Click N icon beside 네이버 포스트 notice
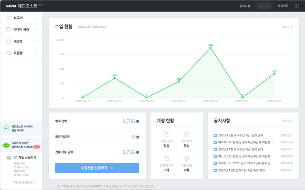The width and height of the screenshot is (305, 190). (215, 163)
